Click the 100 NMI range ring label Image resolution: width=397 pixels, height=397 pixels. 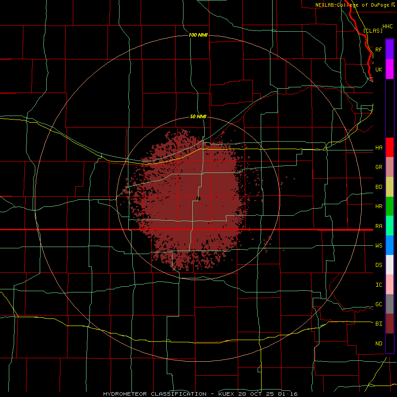tap(198, 35)
